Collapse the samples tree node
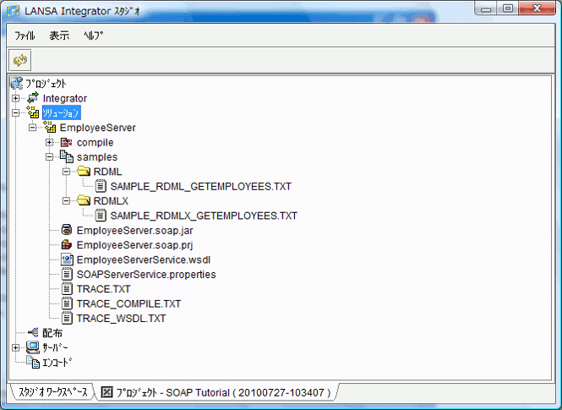The height and width of the screenshot is (410, 562). tap(50, 156)
